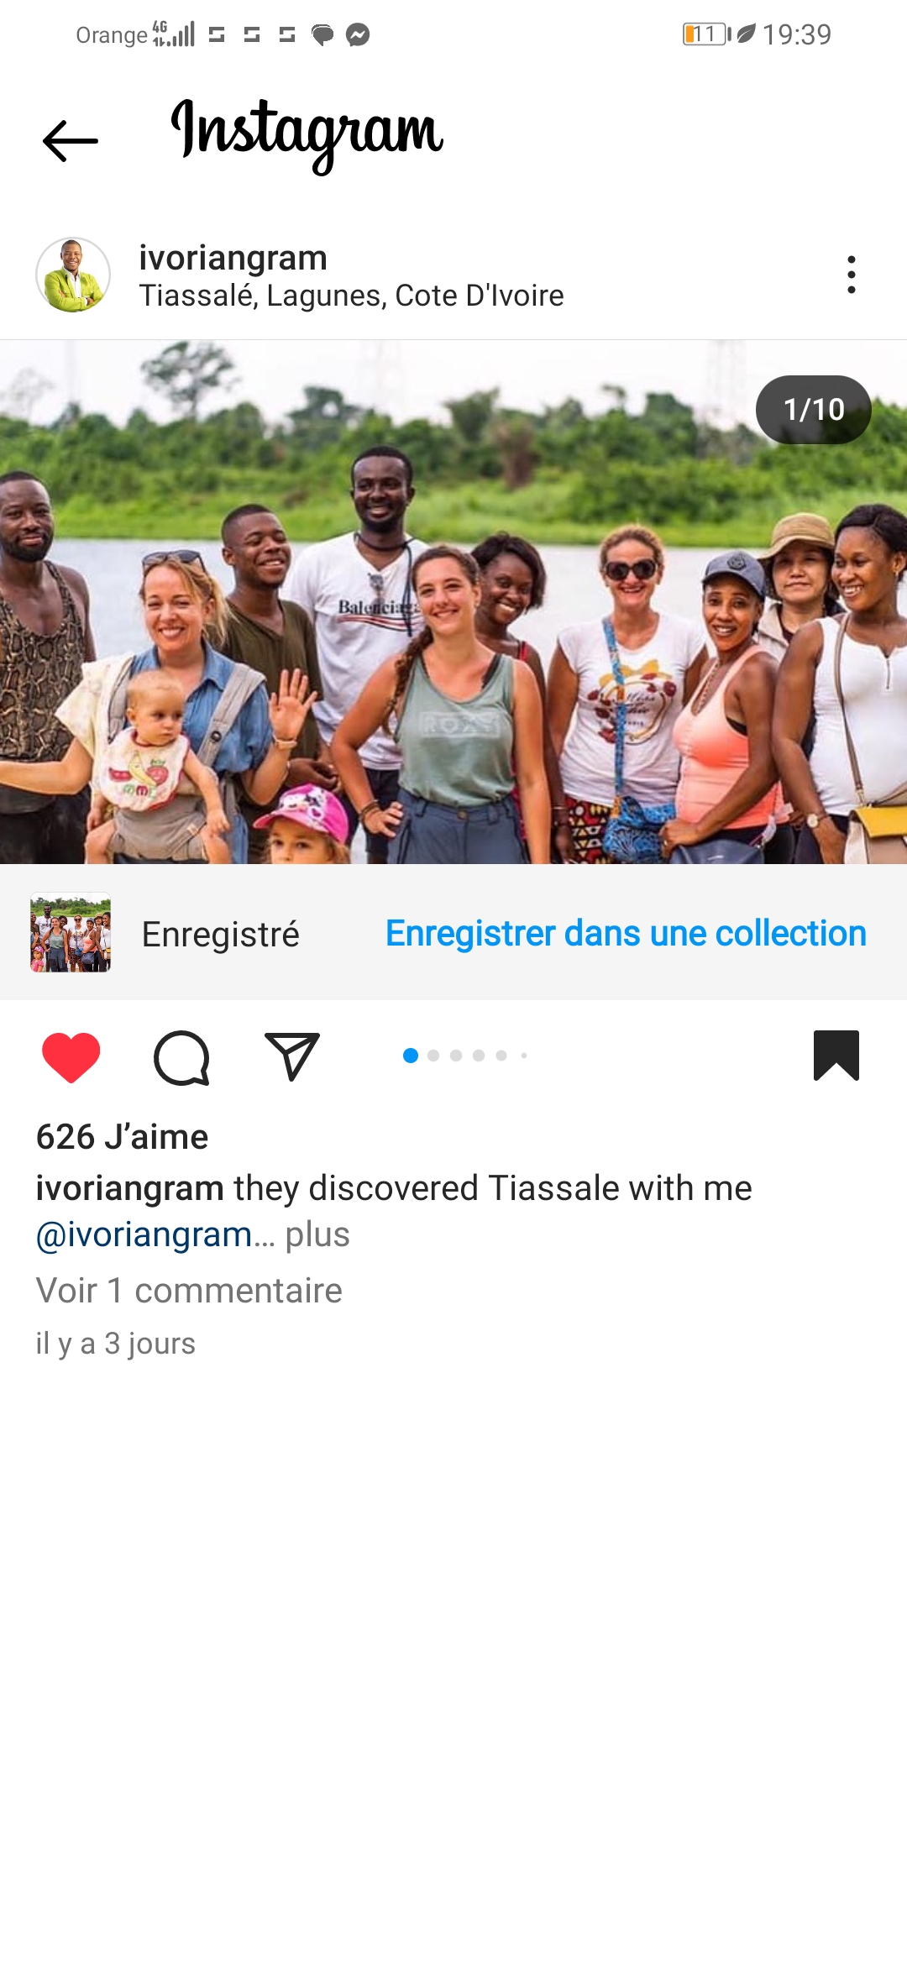Tap the 1/10 photo counter badge
This screenshot has height=1965, width=907.
tap(813, 409)
